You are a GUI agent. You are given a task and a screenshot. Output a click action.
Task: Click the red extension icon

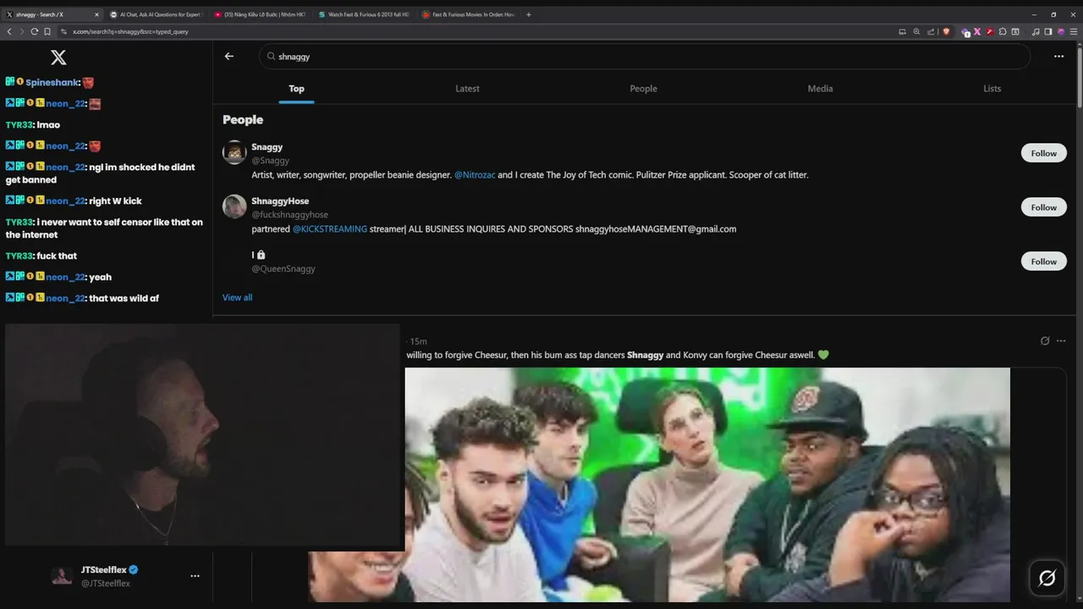point(990,31)
